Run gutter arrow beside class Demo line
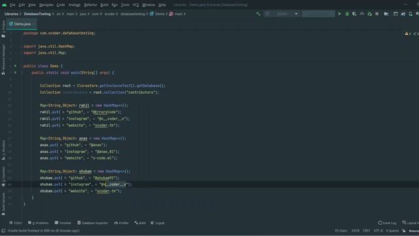 point(16,66)
